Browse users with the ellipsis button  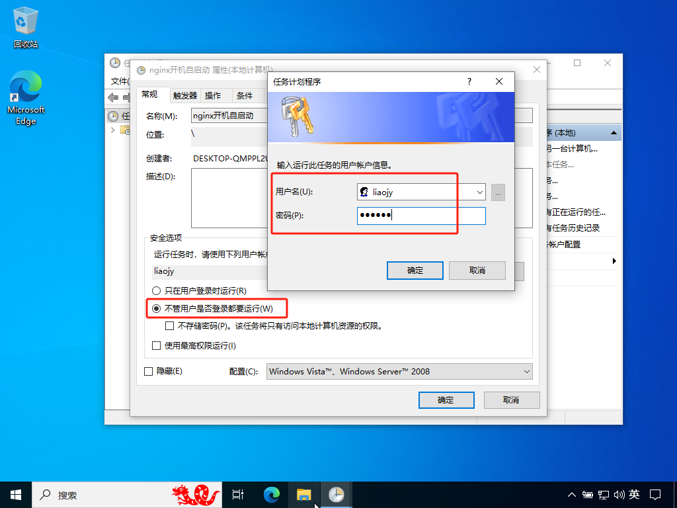[498, 192]
